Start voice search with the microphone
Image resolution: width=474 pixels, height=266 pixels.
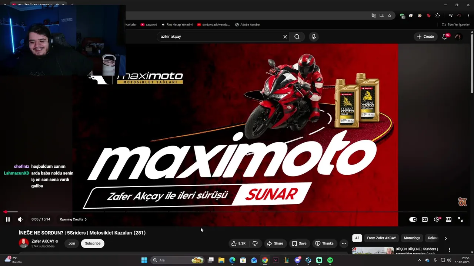tap(314, 37)
